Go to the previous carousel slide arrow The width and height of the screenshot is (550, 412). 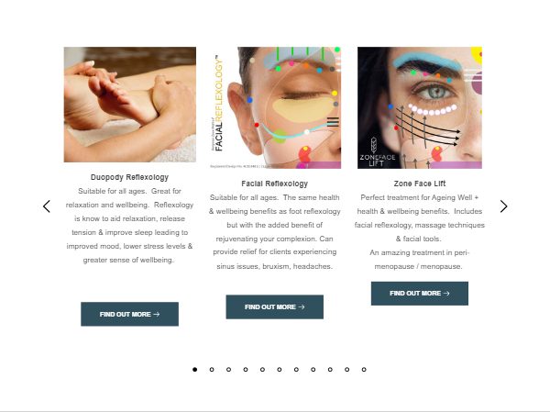(x=47, y=206)
